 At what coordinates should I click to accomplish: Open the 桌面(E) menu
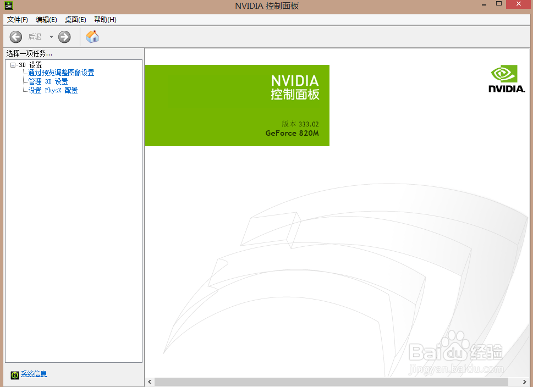pyautogui.click(x=75, y=20)
